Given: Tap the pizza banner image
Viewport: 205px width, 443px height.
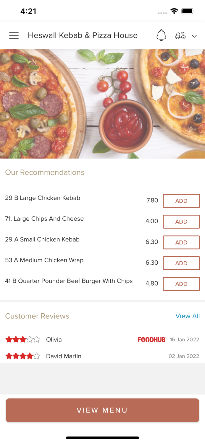Looking at the screenshot, I should 102,103.
